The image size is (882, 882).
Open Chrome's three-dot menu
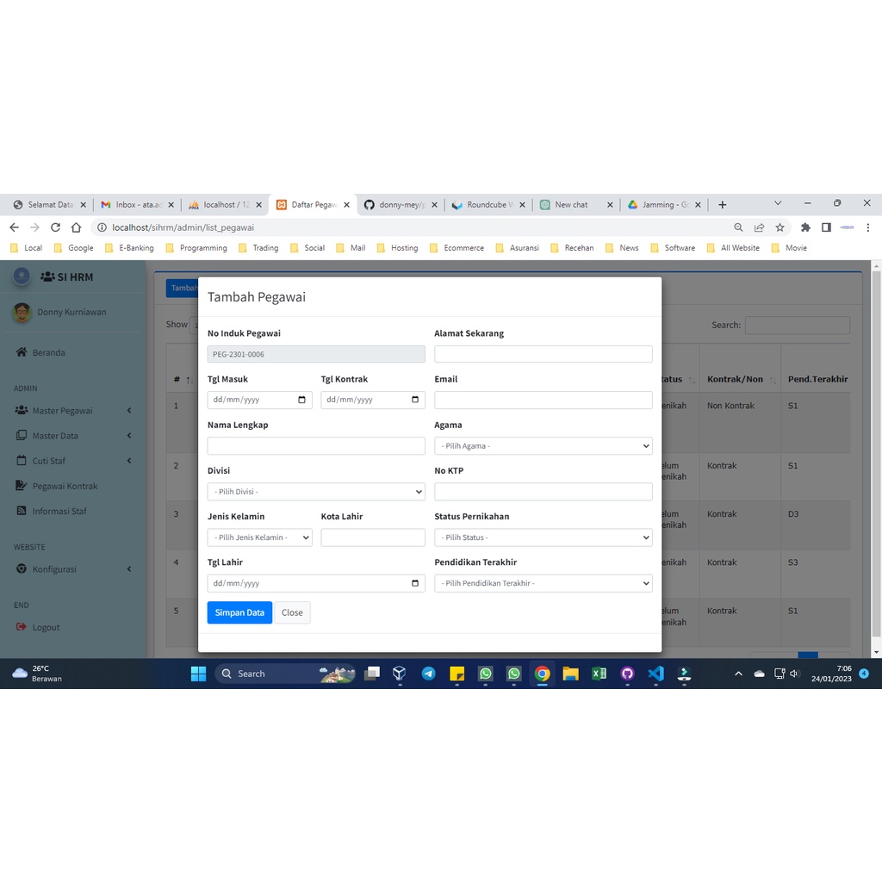pyautogui.click(x=868, y=227)
